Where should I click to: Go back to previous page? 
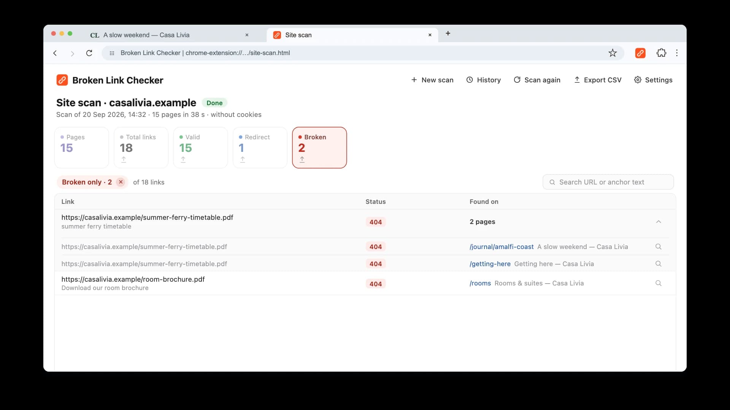click(x=55, y=53)
